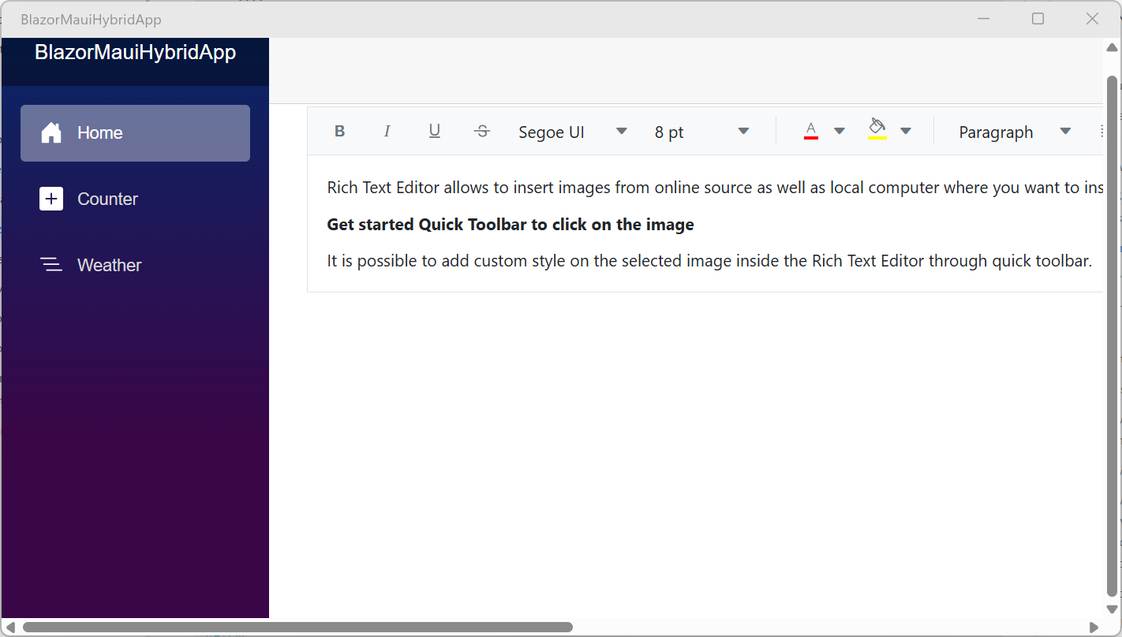
Task: Underline the selected text
Action: pos(434,131)
